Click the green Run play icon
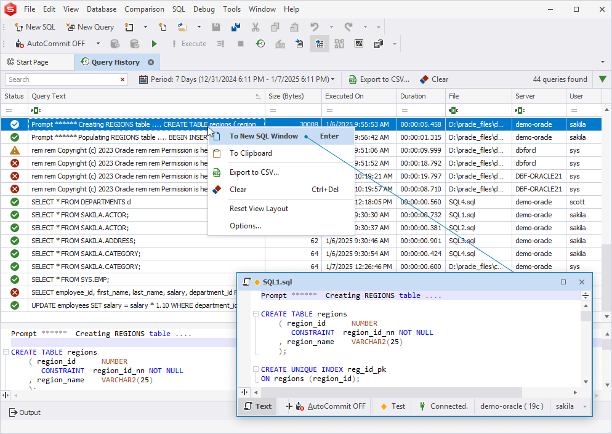This screenshot has height=434, width=612. (x=154, y=44)
